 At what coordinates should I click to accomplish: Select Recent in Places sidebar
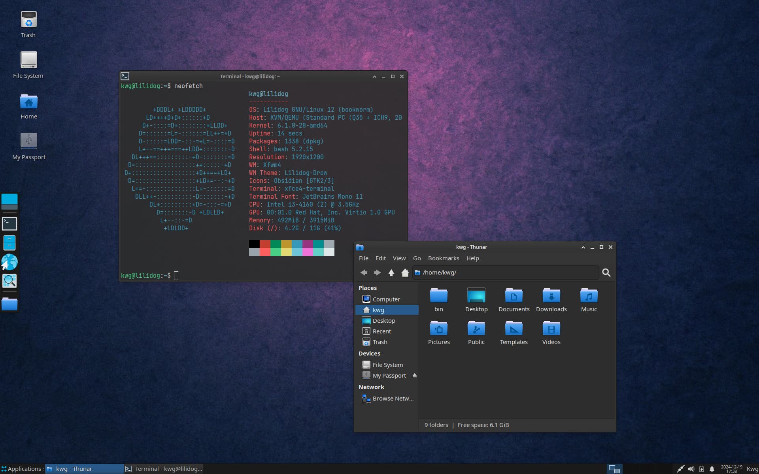(x=381, y=331)
